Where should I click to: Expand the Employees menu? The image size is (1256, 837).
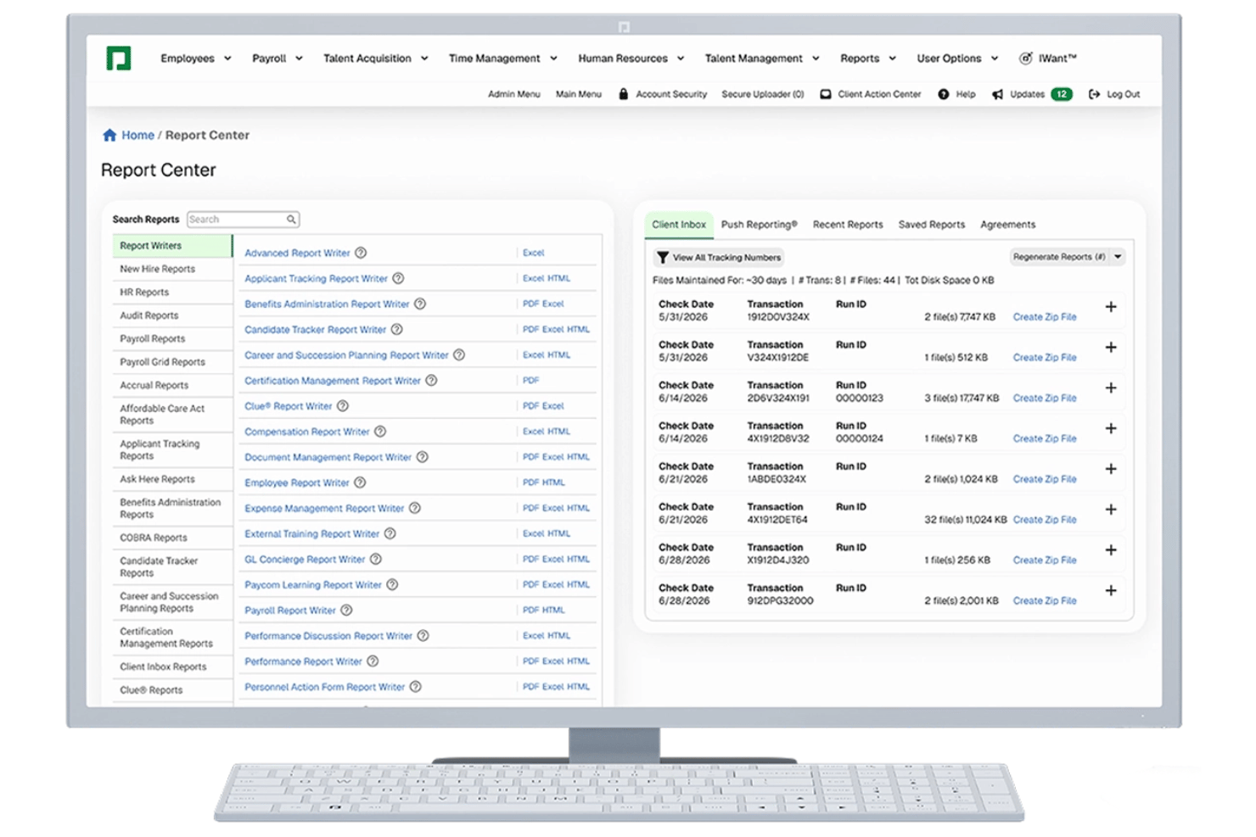pos(195,59)
